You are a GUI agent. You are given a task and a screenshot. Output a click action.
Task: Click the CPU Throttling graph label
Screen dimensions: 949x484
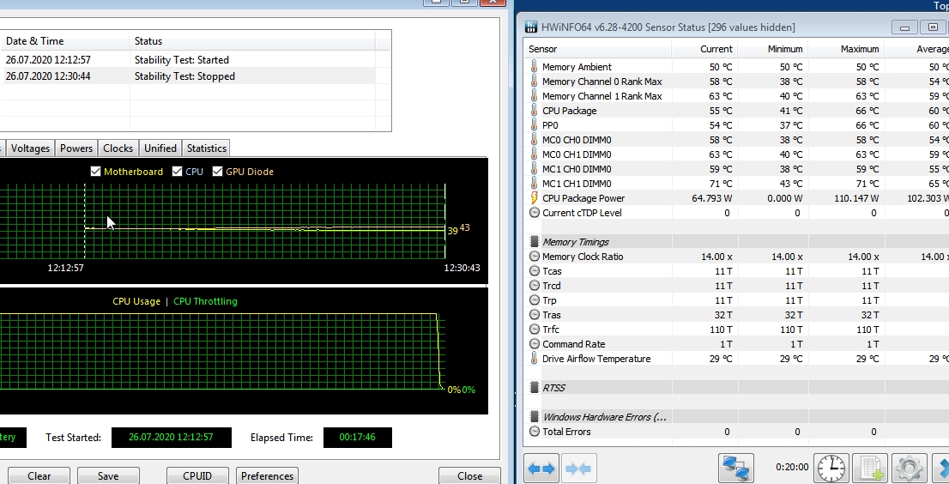(205, 301)
